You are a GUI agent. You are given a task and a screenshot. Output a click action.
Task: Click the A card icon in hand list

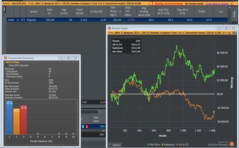(87, 126)
